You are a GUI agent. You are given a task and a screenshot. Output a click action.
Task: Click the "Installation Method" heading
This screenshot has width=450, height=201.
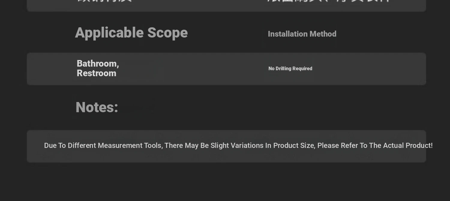point(302,34)
